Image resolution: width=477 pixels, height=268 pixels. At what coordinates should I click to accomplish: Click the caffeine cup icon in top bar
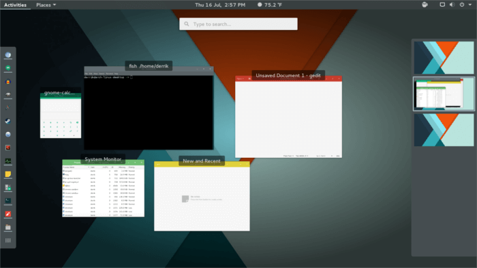[x=425, y=5]
